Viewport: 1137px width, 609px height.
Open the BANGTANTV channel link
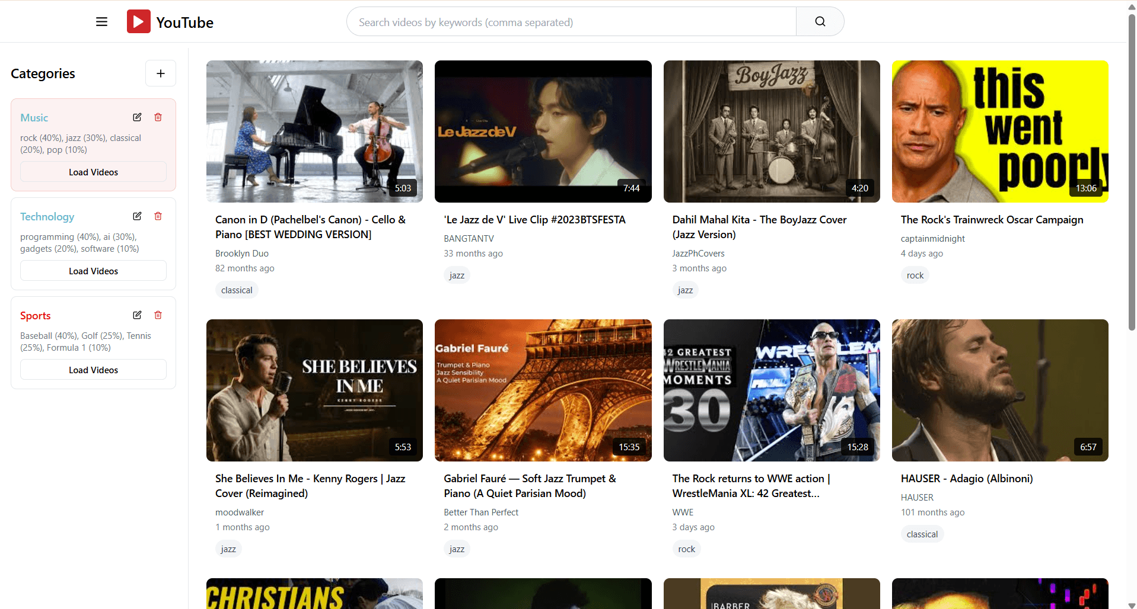[469, 238]
